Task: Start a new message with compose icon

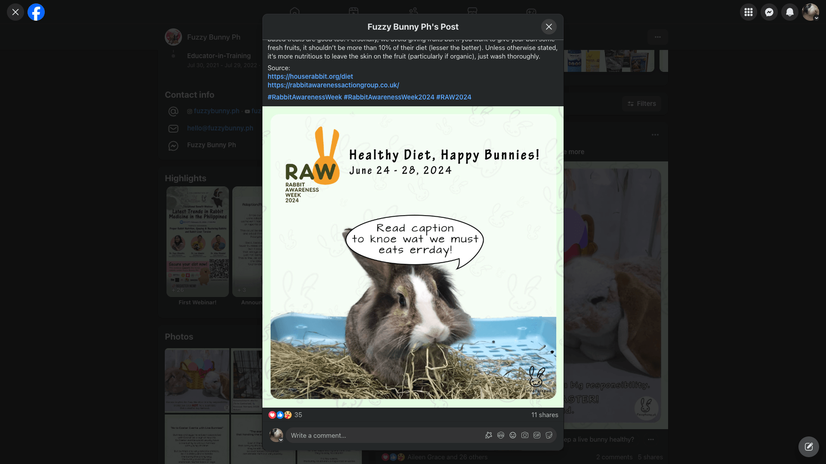Action: click(x=808, y=446)
